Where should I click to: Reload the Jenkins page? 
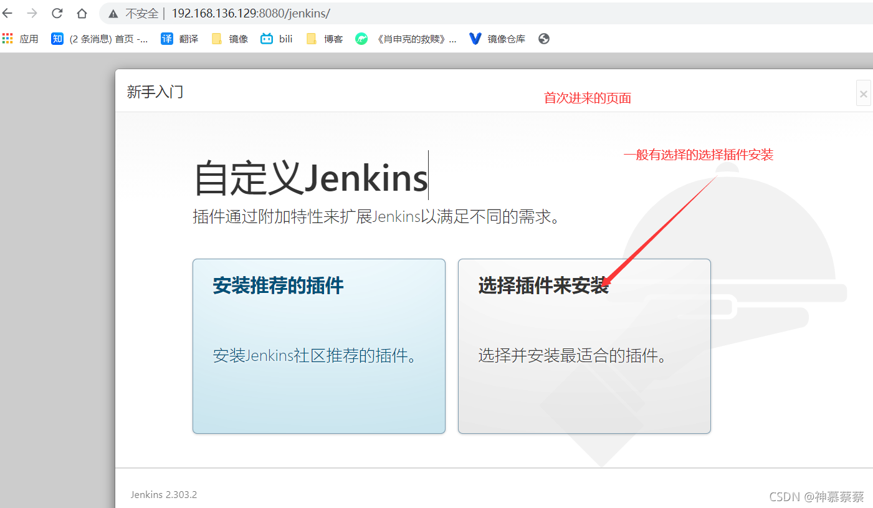click(x=57, y=13)
